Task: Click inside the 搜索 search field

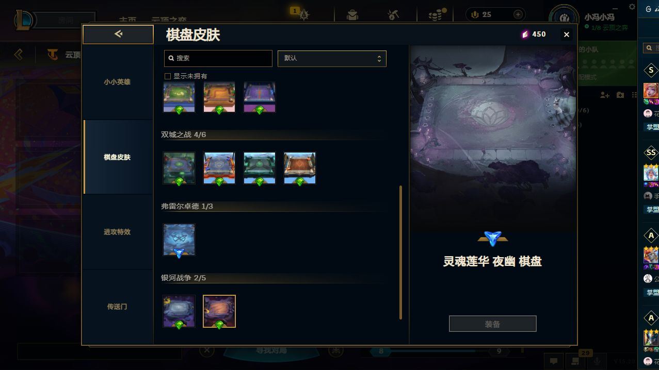Action: (x=218, y=58)
